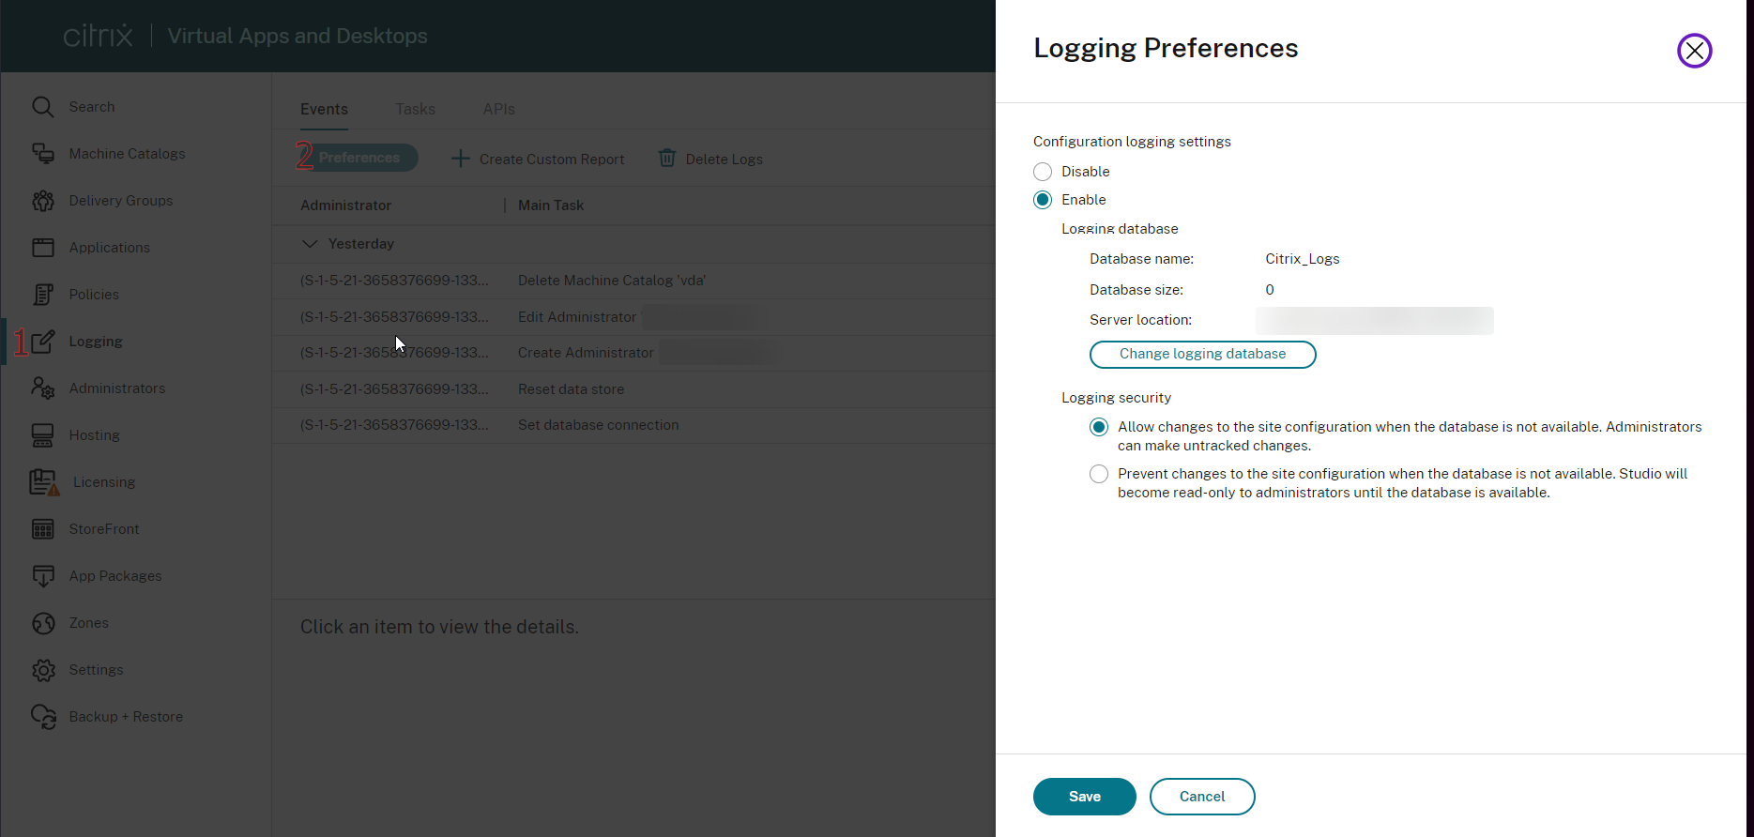
Task: Click Delete Logs label
Action: pos(724,160)
